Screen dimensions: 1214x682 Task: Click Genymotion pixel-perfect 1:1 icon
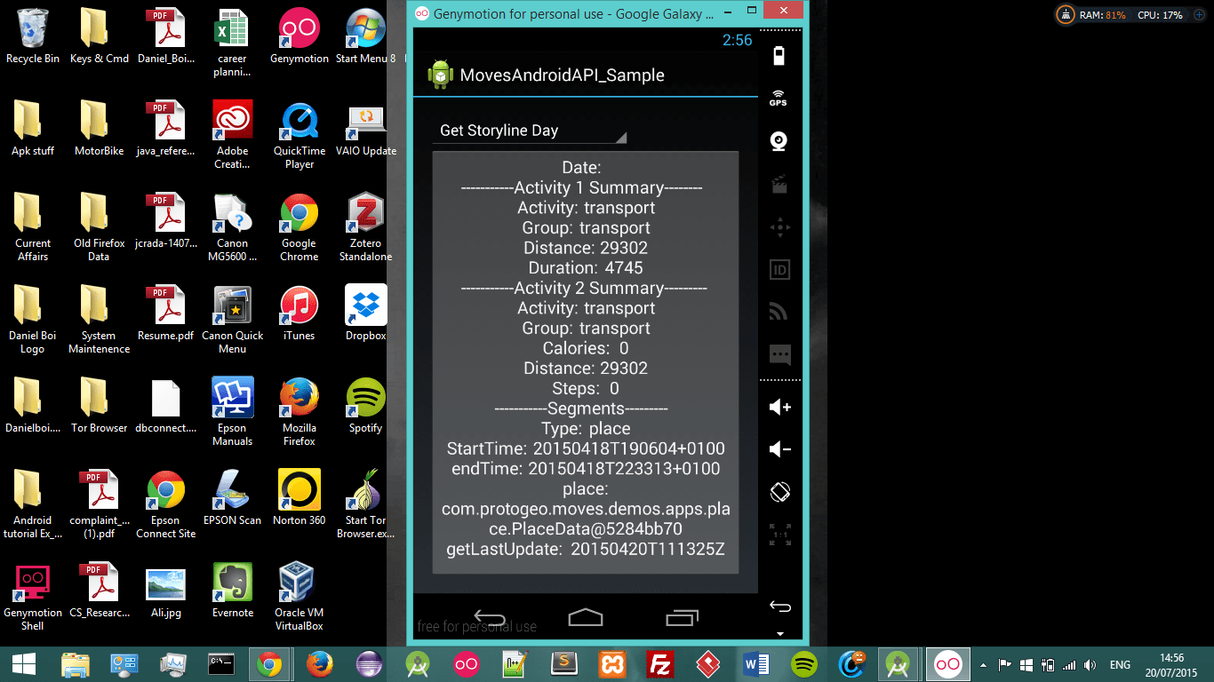[779, 534]
